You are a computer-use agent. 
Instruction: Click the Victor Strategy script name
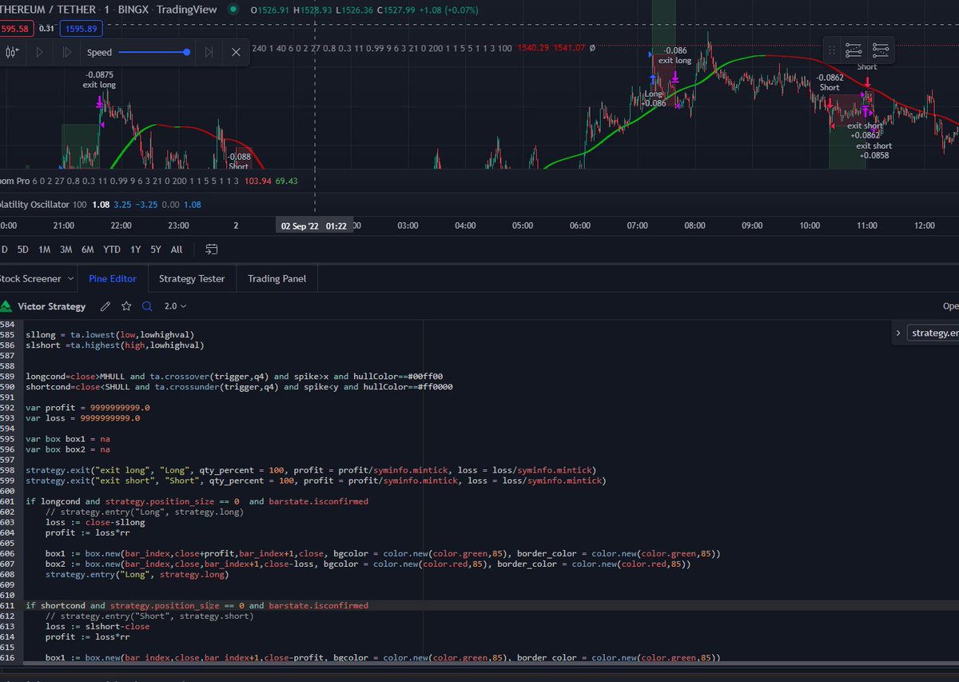54,306
